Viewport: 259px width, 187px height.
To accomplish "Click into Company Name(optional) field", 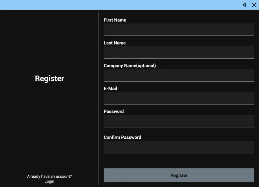I will 179,76.
